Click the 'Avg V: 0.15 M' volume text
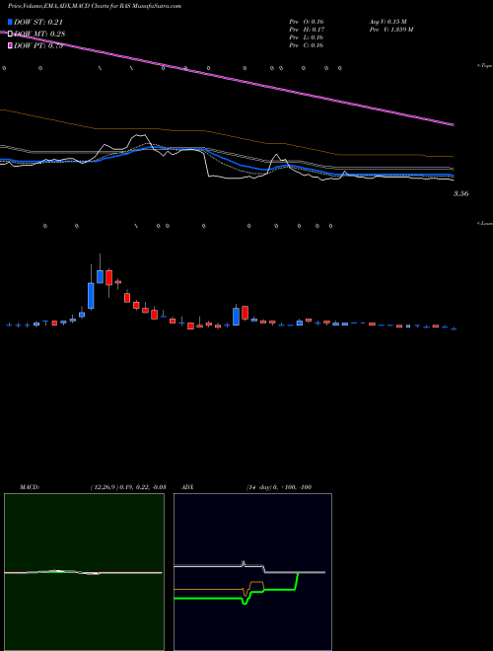Screen dimensions: 493x651 coord(388,22)
